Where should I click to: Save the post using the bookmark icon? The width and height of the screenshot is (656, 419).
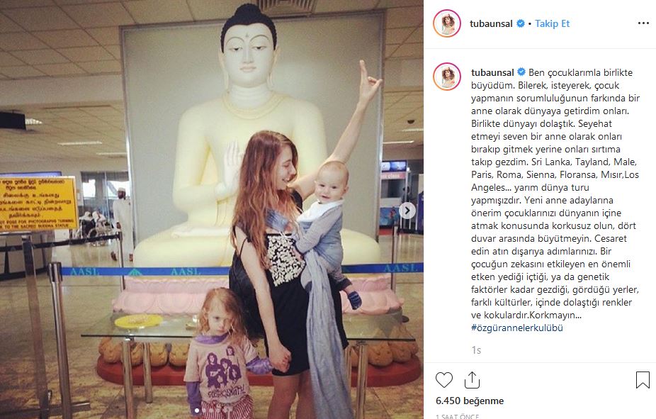(643, 380)
